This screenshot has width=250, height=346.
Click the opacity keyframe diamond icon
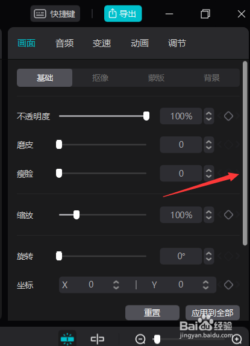228,116
